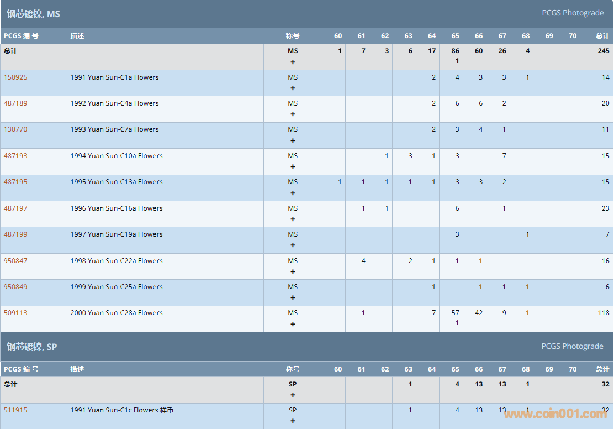Open PCGS number 487189 link

click(15, 103)
